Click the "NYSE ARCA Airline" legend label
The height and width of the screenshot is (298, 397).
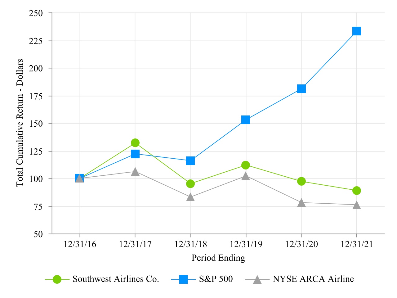pos(313,279)
